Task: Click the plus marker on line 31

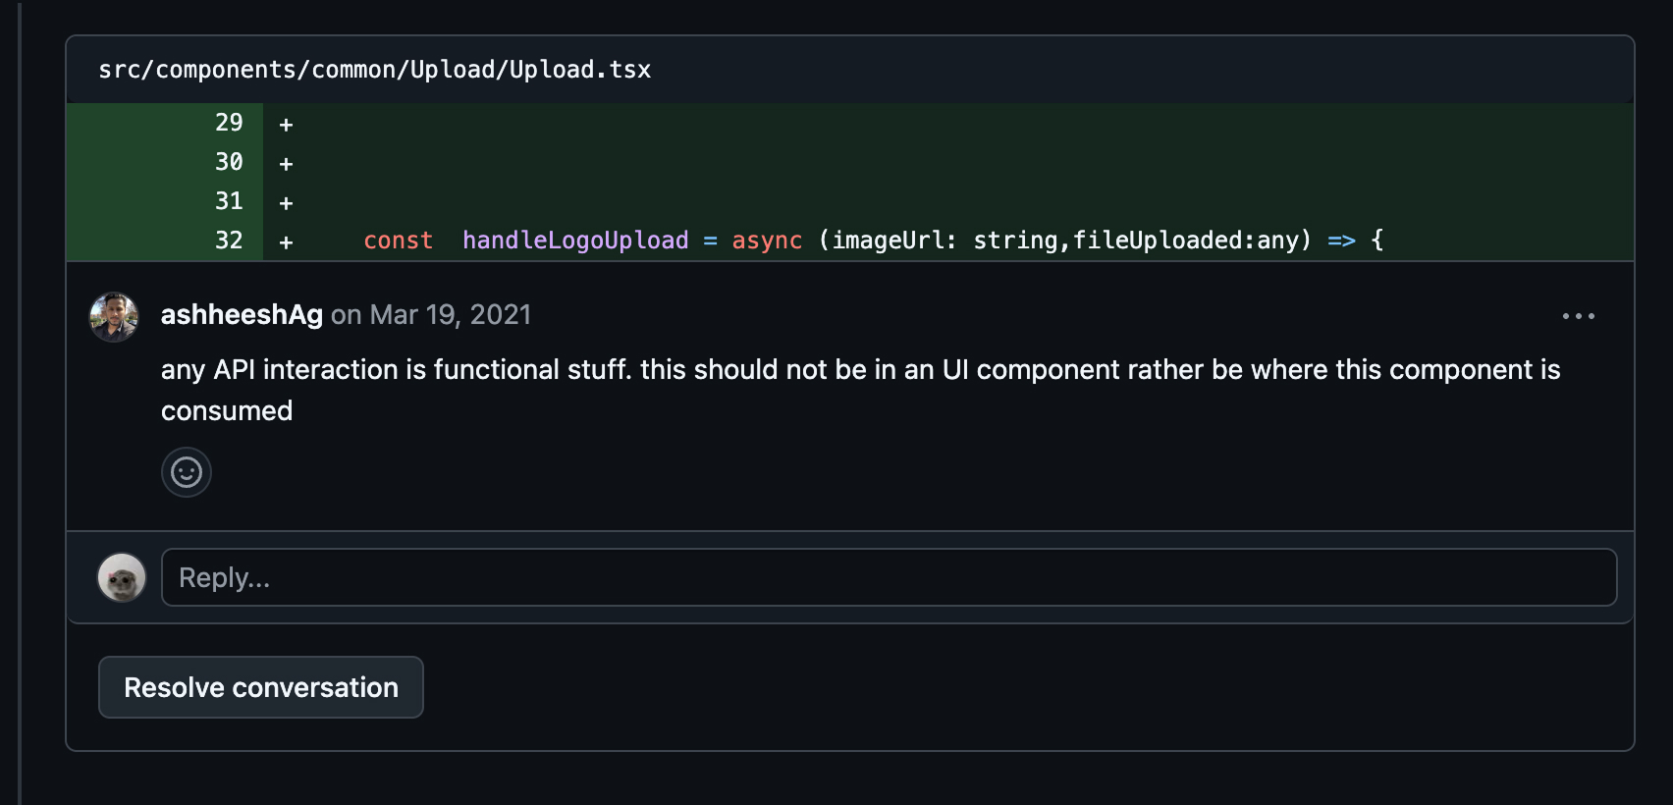Action: 286,203
